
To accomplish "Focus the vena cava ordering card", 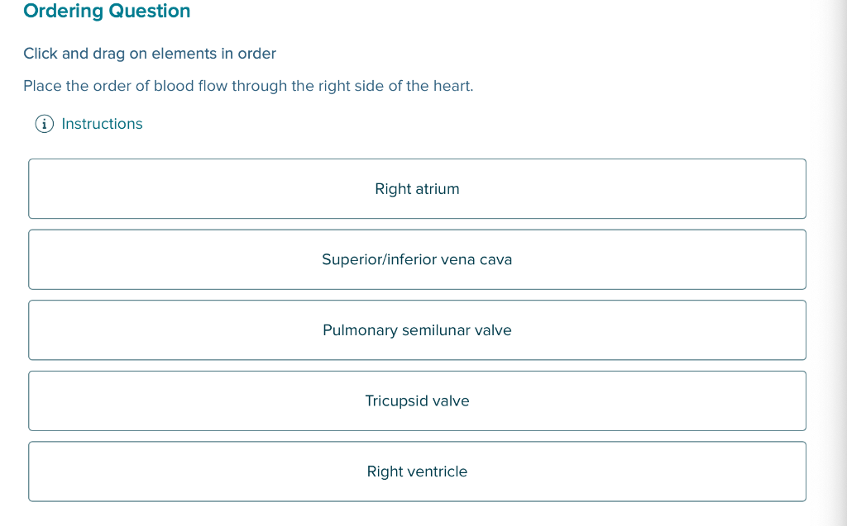I will pos(417,259).
